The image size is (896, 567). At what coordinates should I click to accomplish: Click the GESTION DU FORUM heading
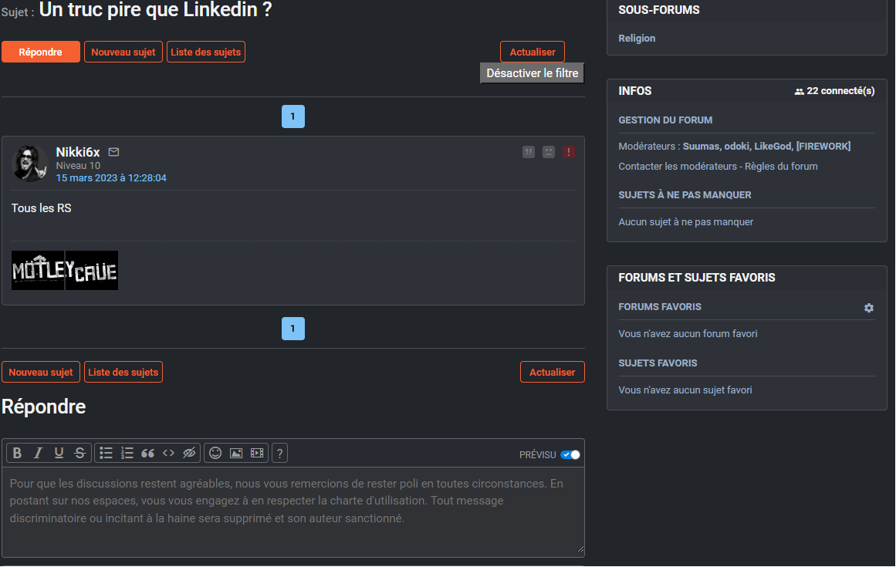[665, 120]
